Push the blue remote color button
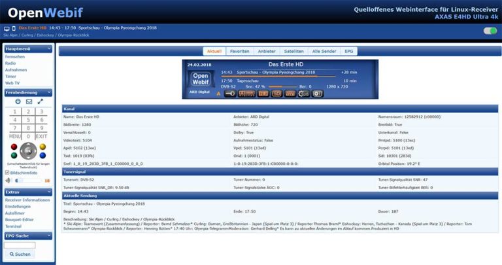Screen dimensions: 502x265 tap(42, 156)
